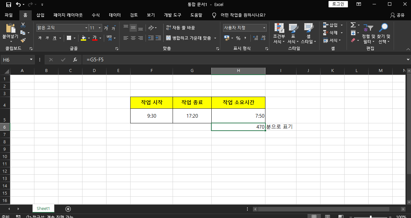The image size is (411, 218).
Task: Click the decrease indent icon
Action: (151, 38)
